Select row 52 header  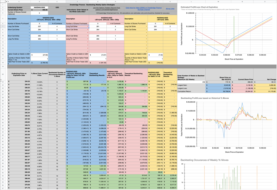[3, 173]
